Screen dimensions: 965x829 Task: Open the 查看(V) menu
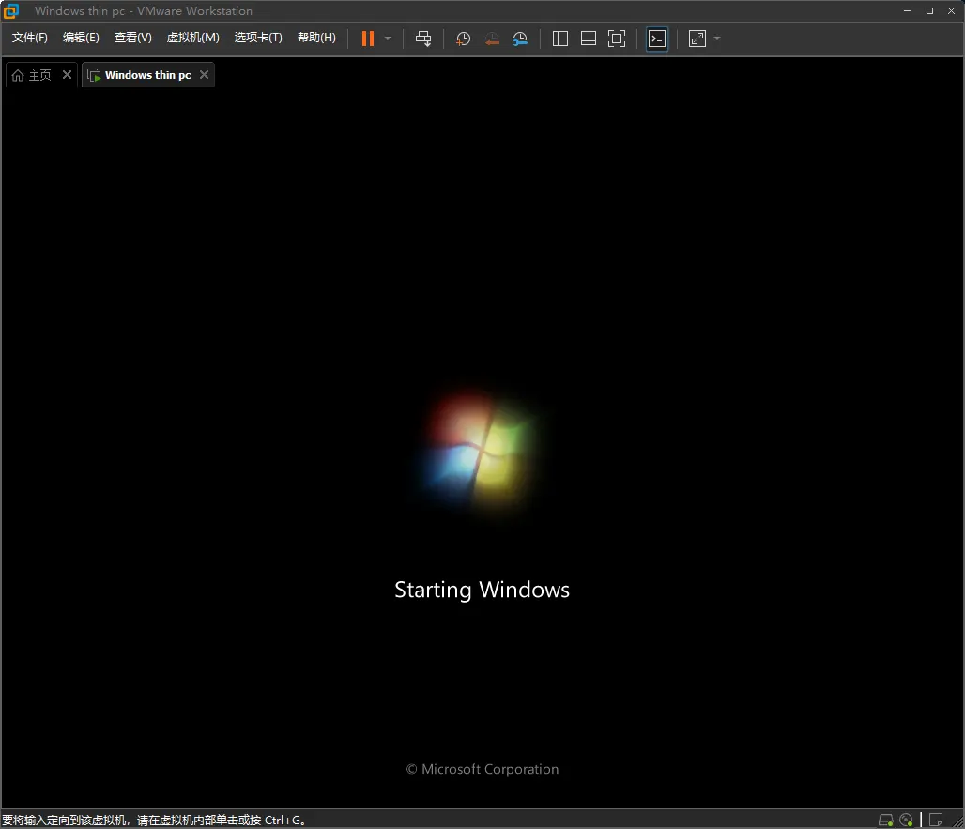click(x=133, y=38)
